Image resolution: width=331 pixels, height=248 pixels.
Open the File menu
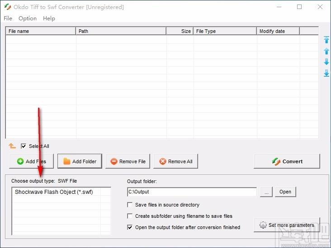8,18
